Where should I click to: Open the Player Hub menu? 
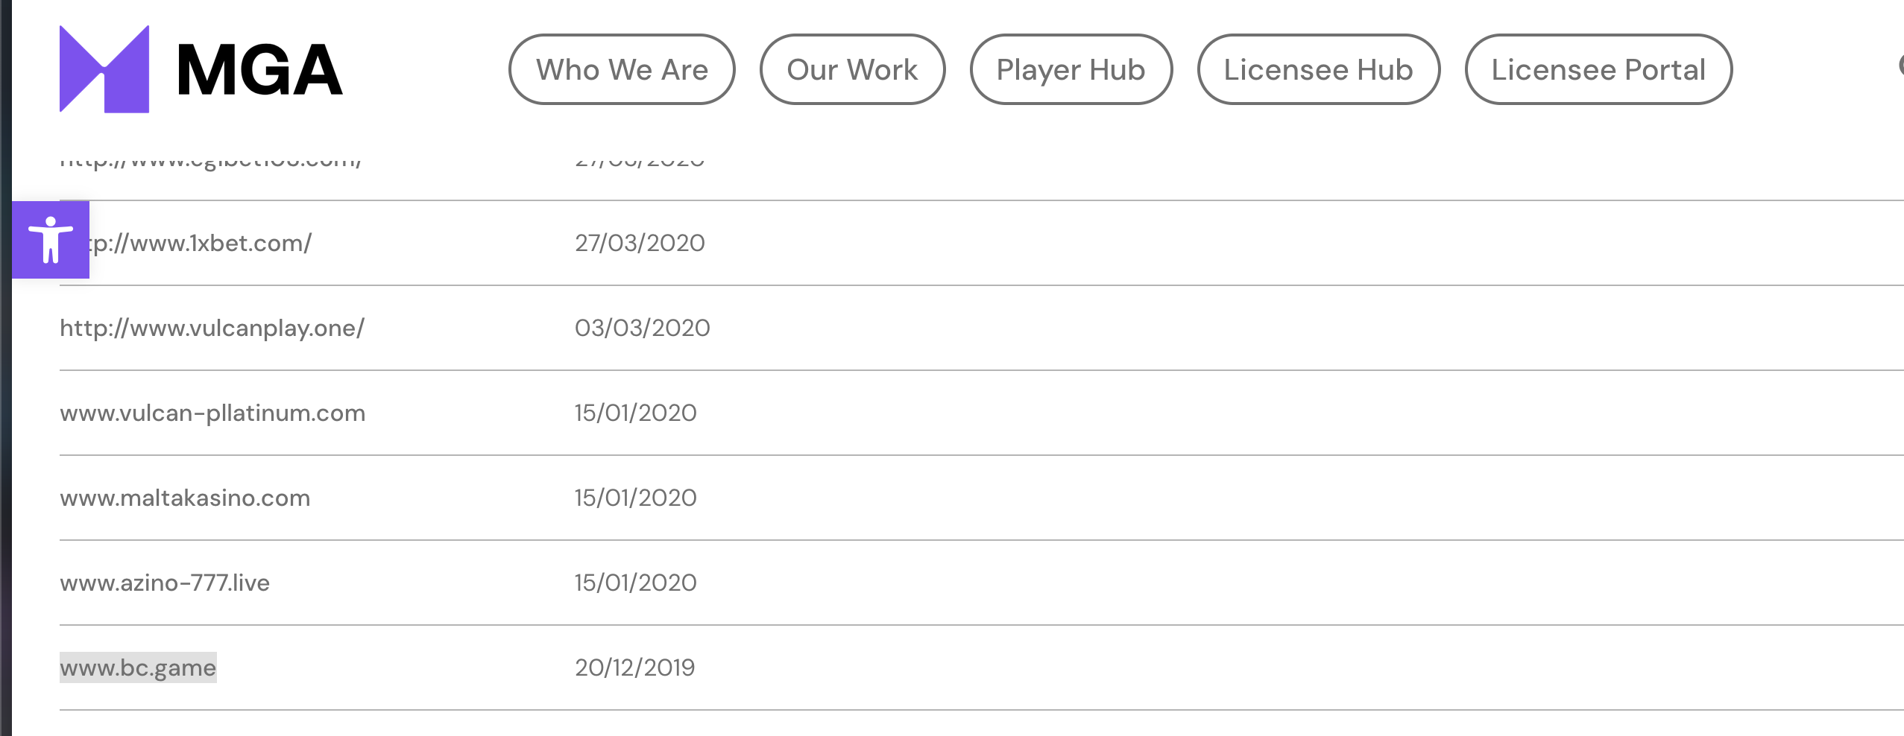[1071, 69]
